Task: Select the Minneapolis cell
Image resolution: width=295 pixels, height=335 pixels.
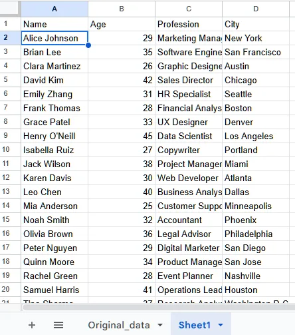Action: (256, 206)
